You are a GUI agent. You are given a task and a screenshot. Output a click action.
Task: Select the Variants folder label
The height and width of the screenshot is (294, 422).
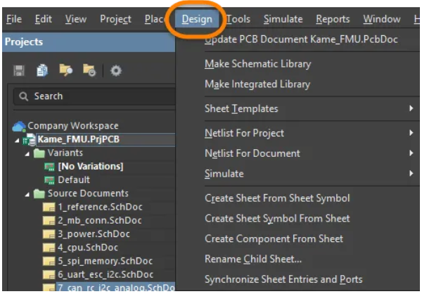click(65, 153)
